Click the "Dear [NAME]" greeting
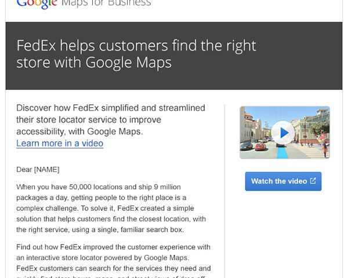Viewport: 348px width, 278px height. 38,170
